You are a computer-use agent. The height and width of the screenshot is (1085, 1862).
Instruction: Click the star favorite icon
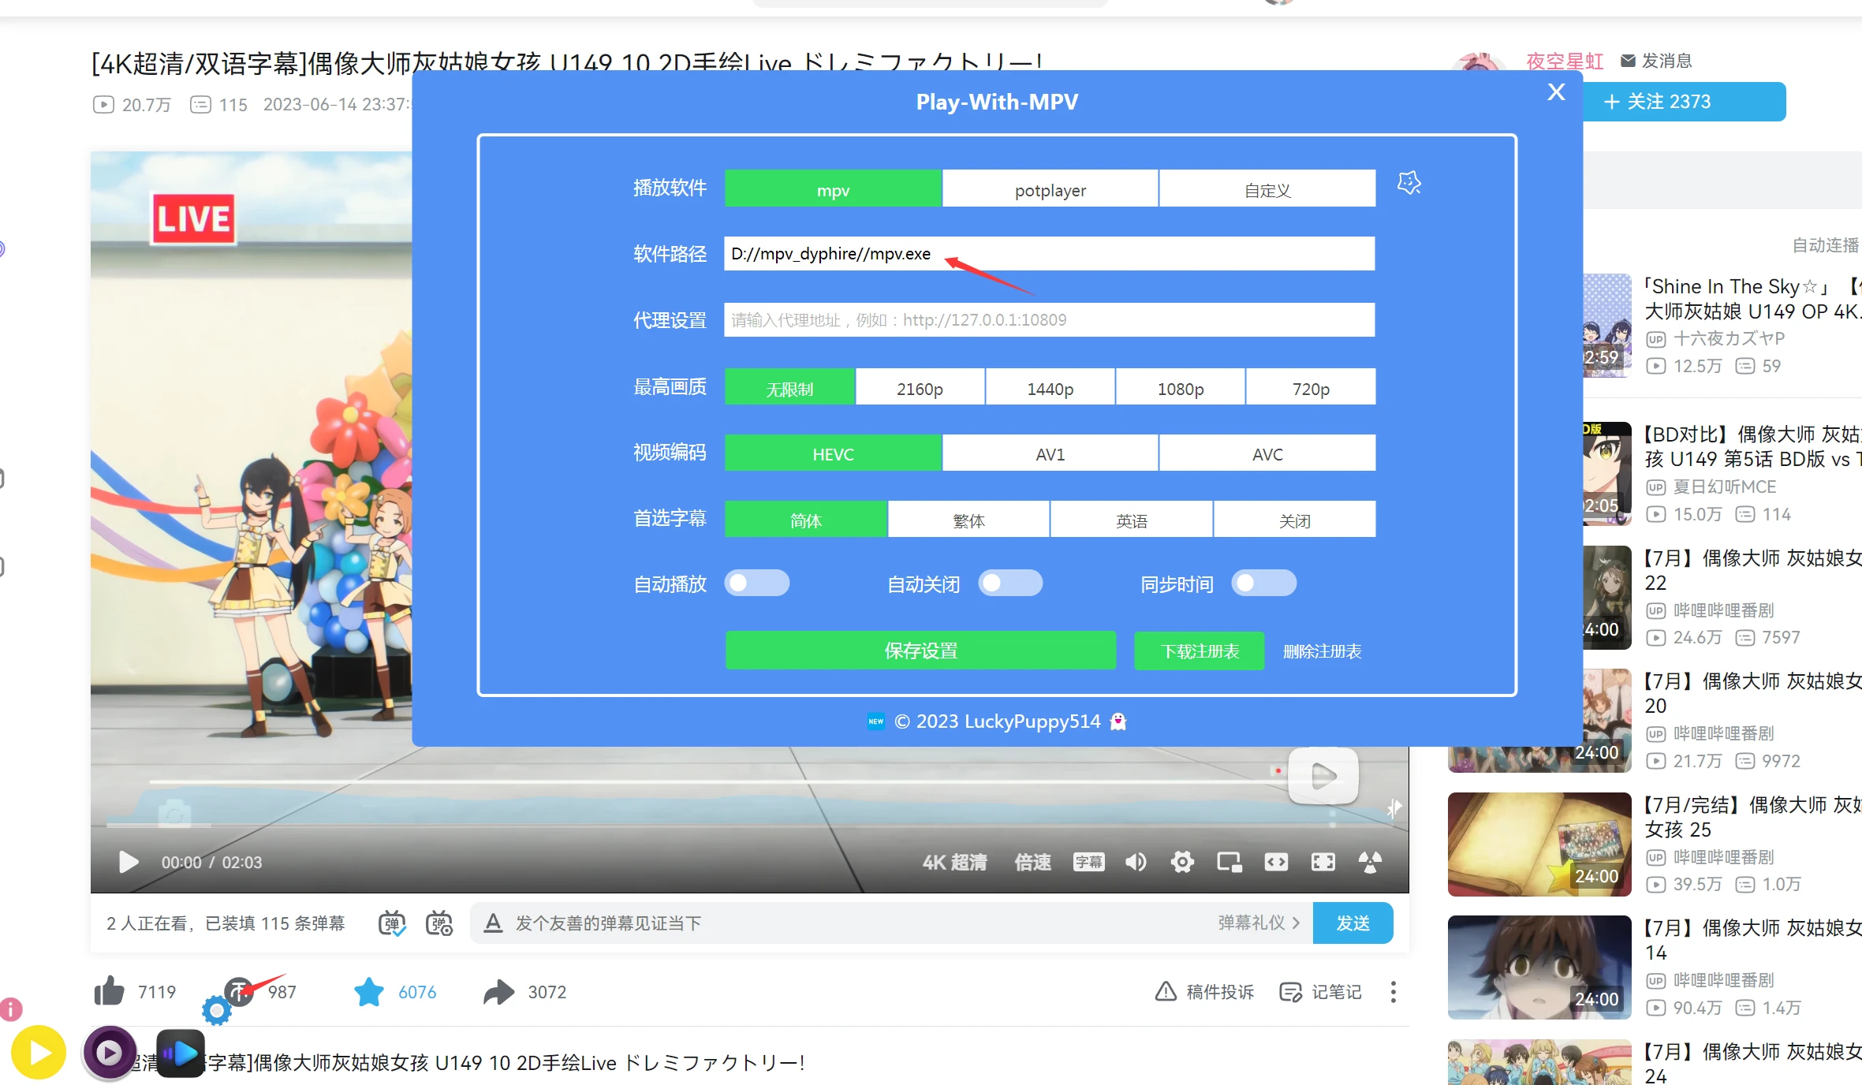coord(368,991)
